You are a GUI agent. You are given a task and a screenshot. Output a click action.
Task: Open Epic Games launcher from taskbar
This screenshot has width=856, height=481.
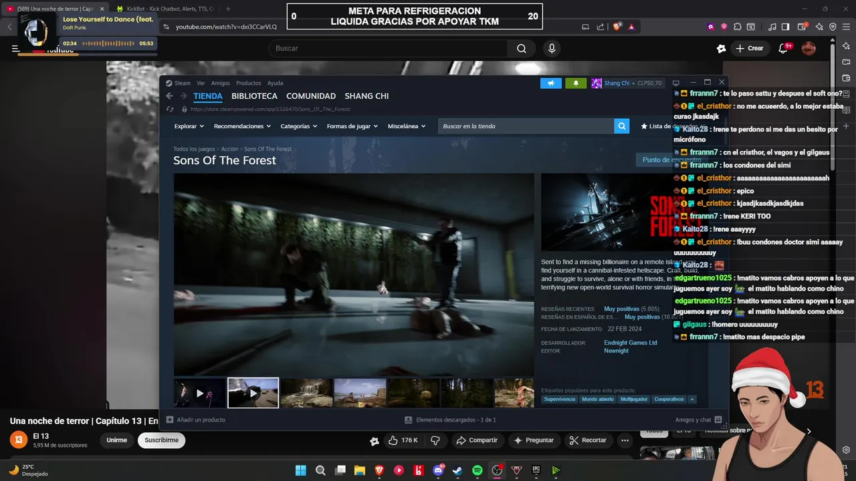coord(536,470)
